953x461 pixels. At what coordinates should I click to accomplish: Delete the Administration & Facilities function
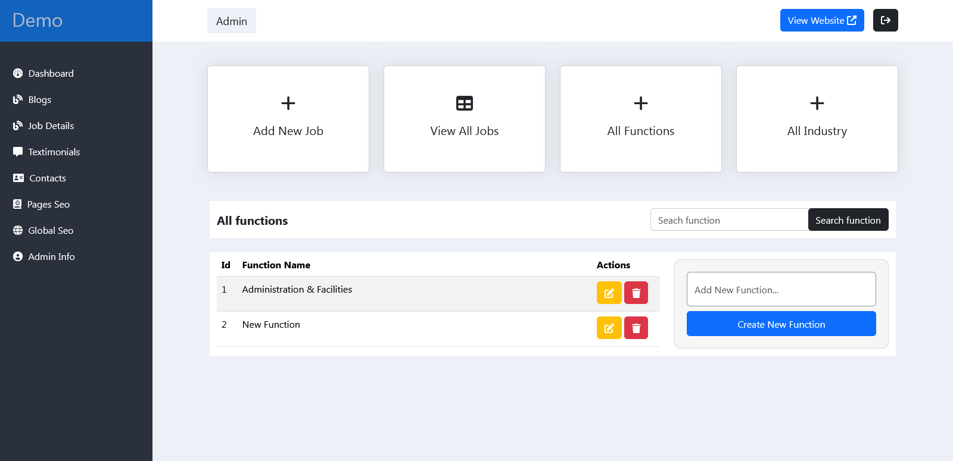tap(636, 293)
